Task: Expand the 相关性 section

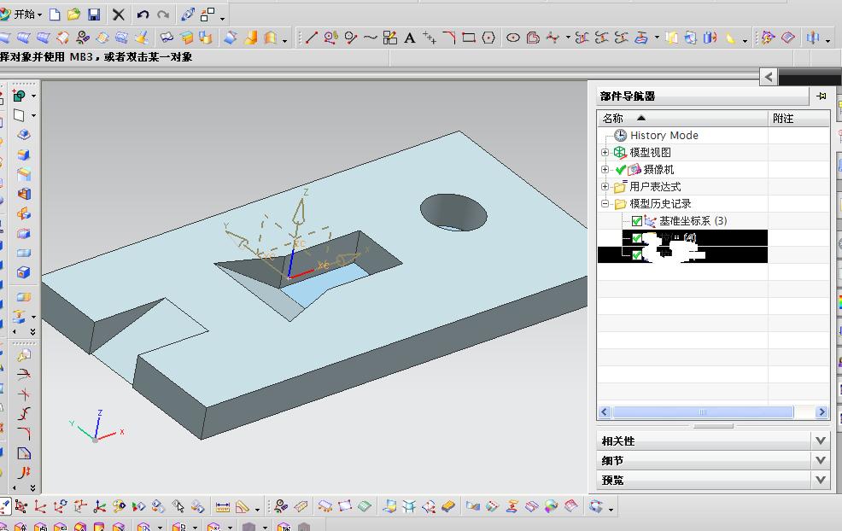Action: (820, 441)
